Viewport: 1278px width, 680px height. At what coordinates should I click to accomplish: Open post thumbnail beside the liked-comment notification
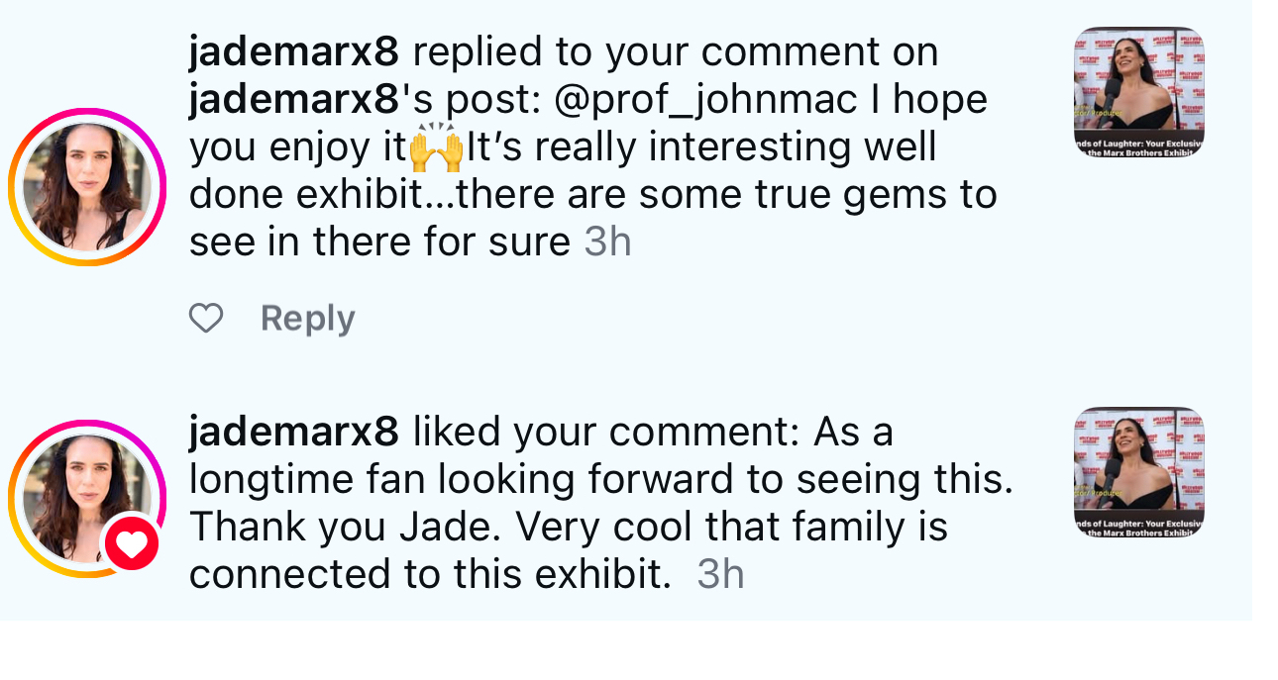click(1138, 472)
